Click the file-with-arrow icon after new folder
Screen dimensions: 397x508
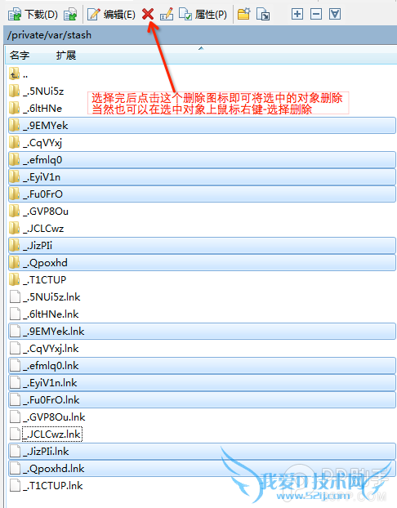coord(263,14)
